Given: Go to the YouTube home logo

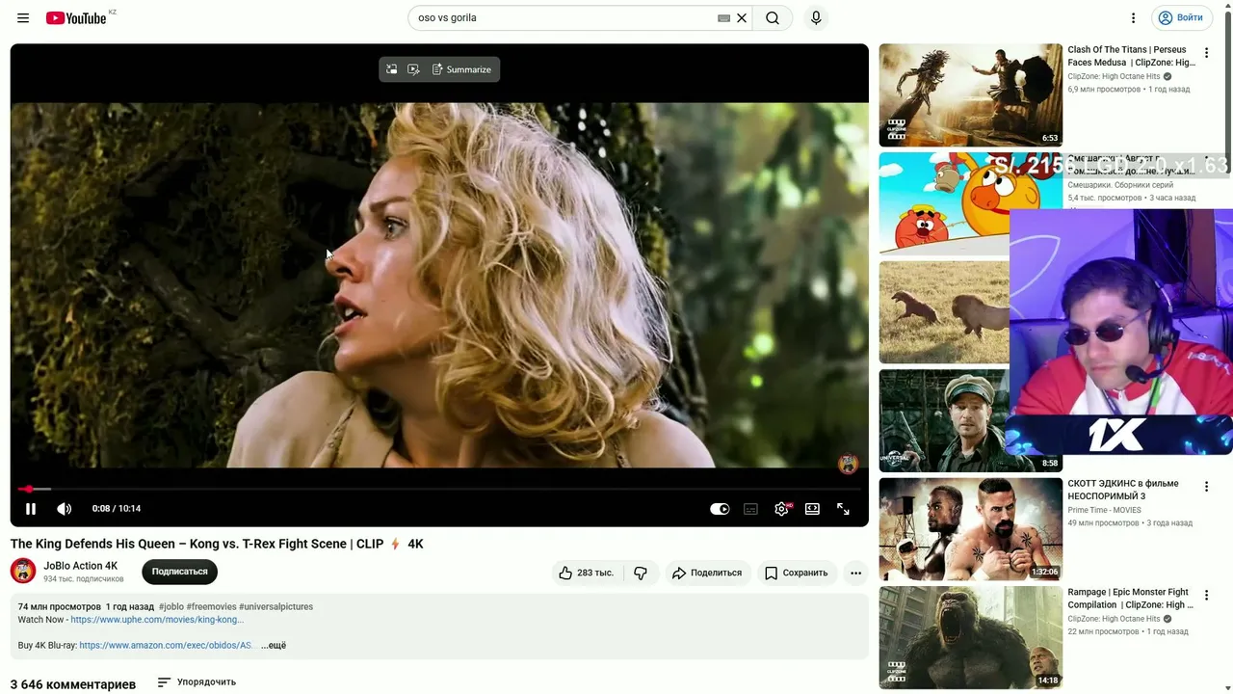Looking at the screenshot, I should [x=76, y=18].
